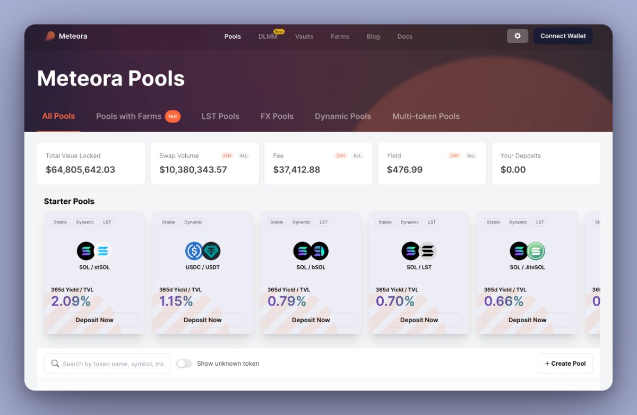Toggle the Show unknown token switch
The height and width of the screenshot is (415, 637).
click(184, 364)
